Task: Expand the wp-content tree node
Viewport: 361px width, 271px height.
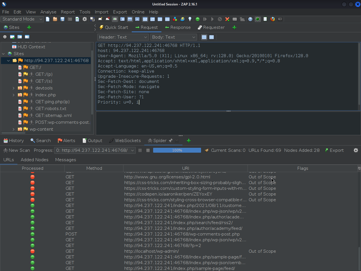Action: 13,129
